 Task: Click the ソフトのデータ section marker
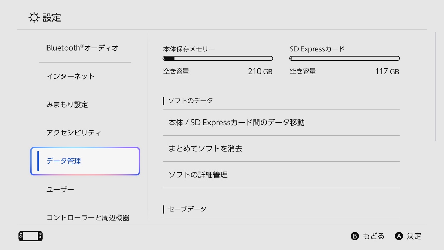[x=164, y=101]
